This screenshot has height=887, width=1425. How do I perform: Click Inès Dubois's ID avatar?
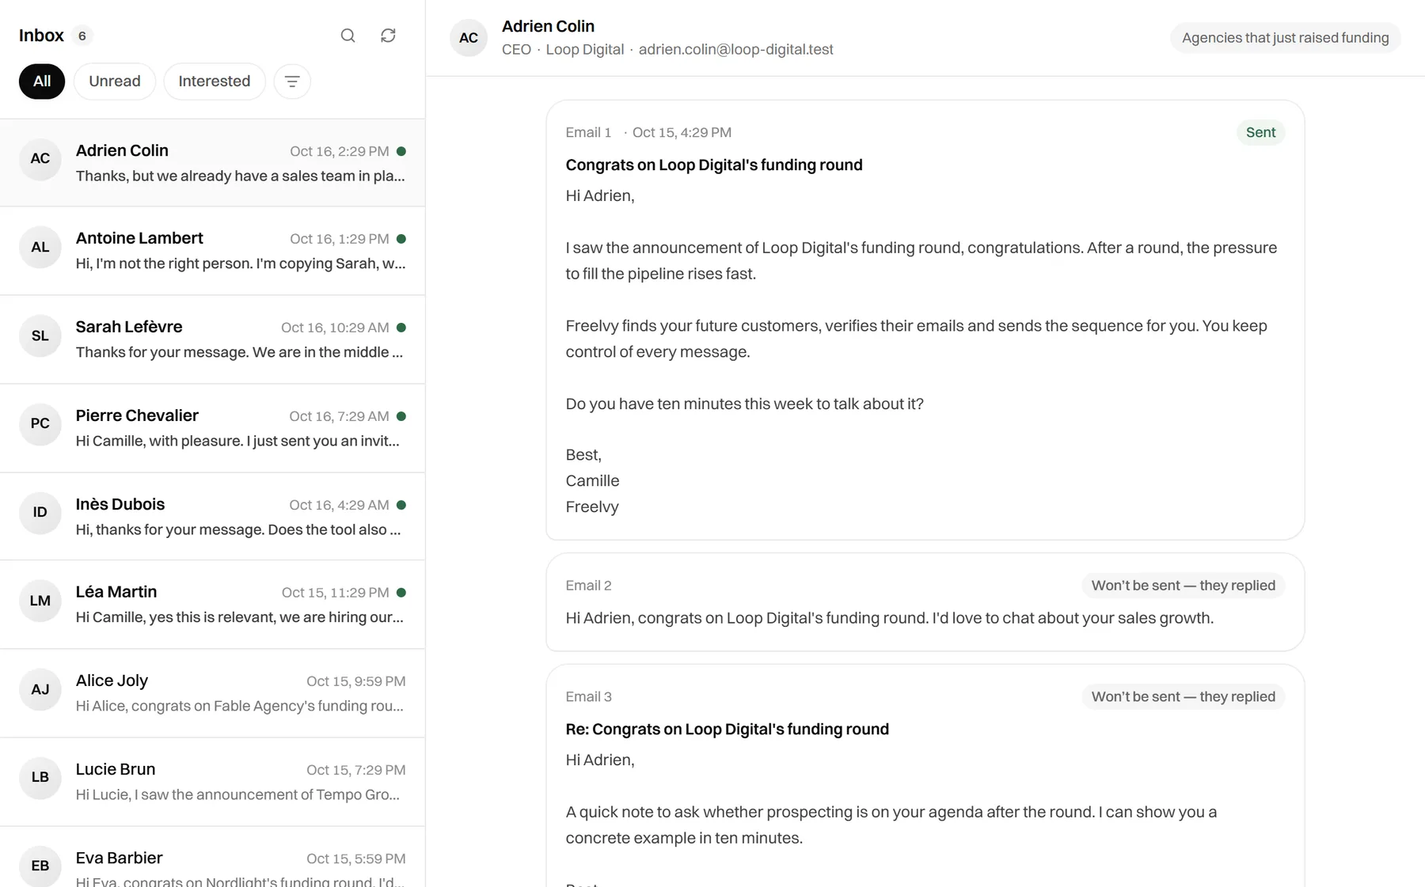coord(40,513)
